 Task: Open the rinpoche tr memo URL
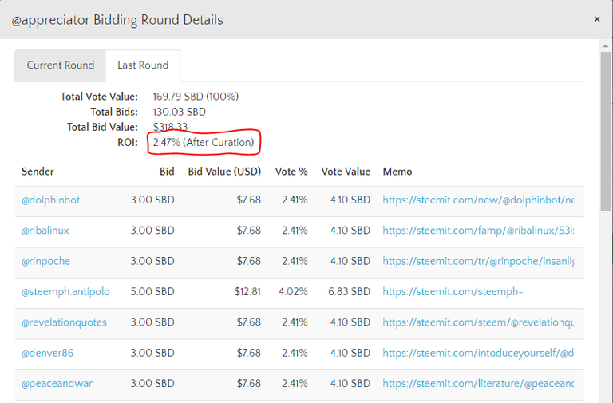[x=478, y=261]
